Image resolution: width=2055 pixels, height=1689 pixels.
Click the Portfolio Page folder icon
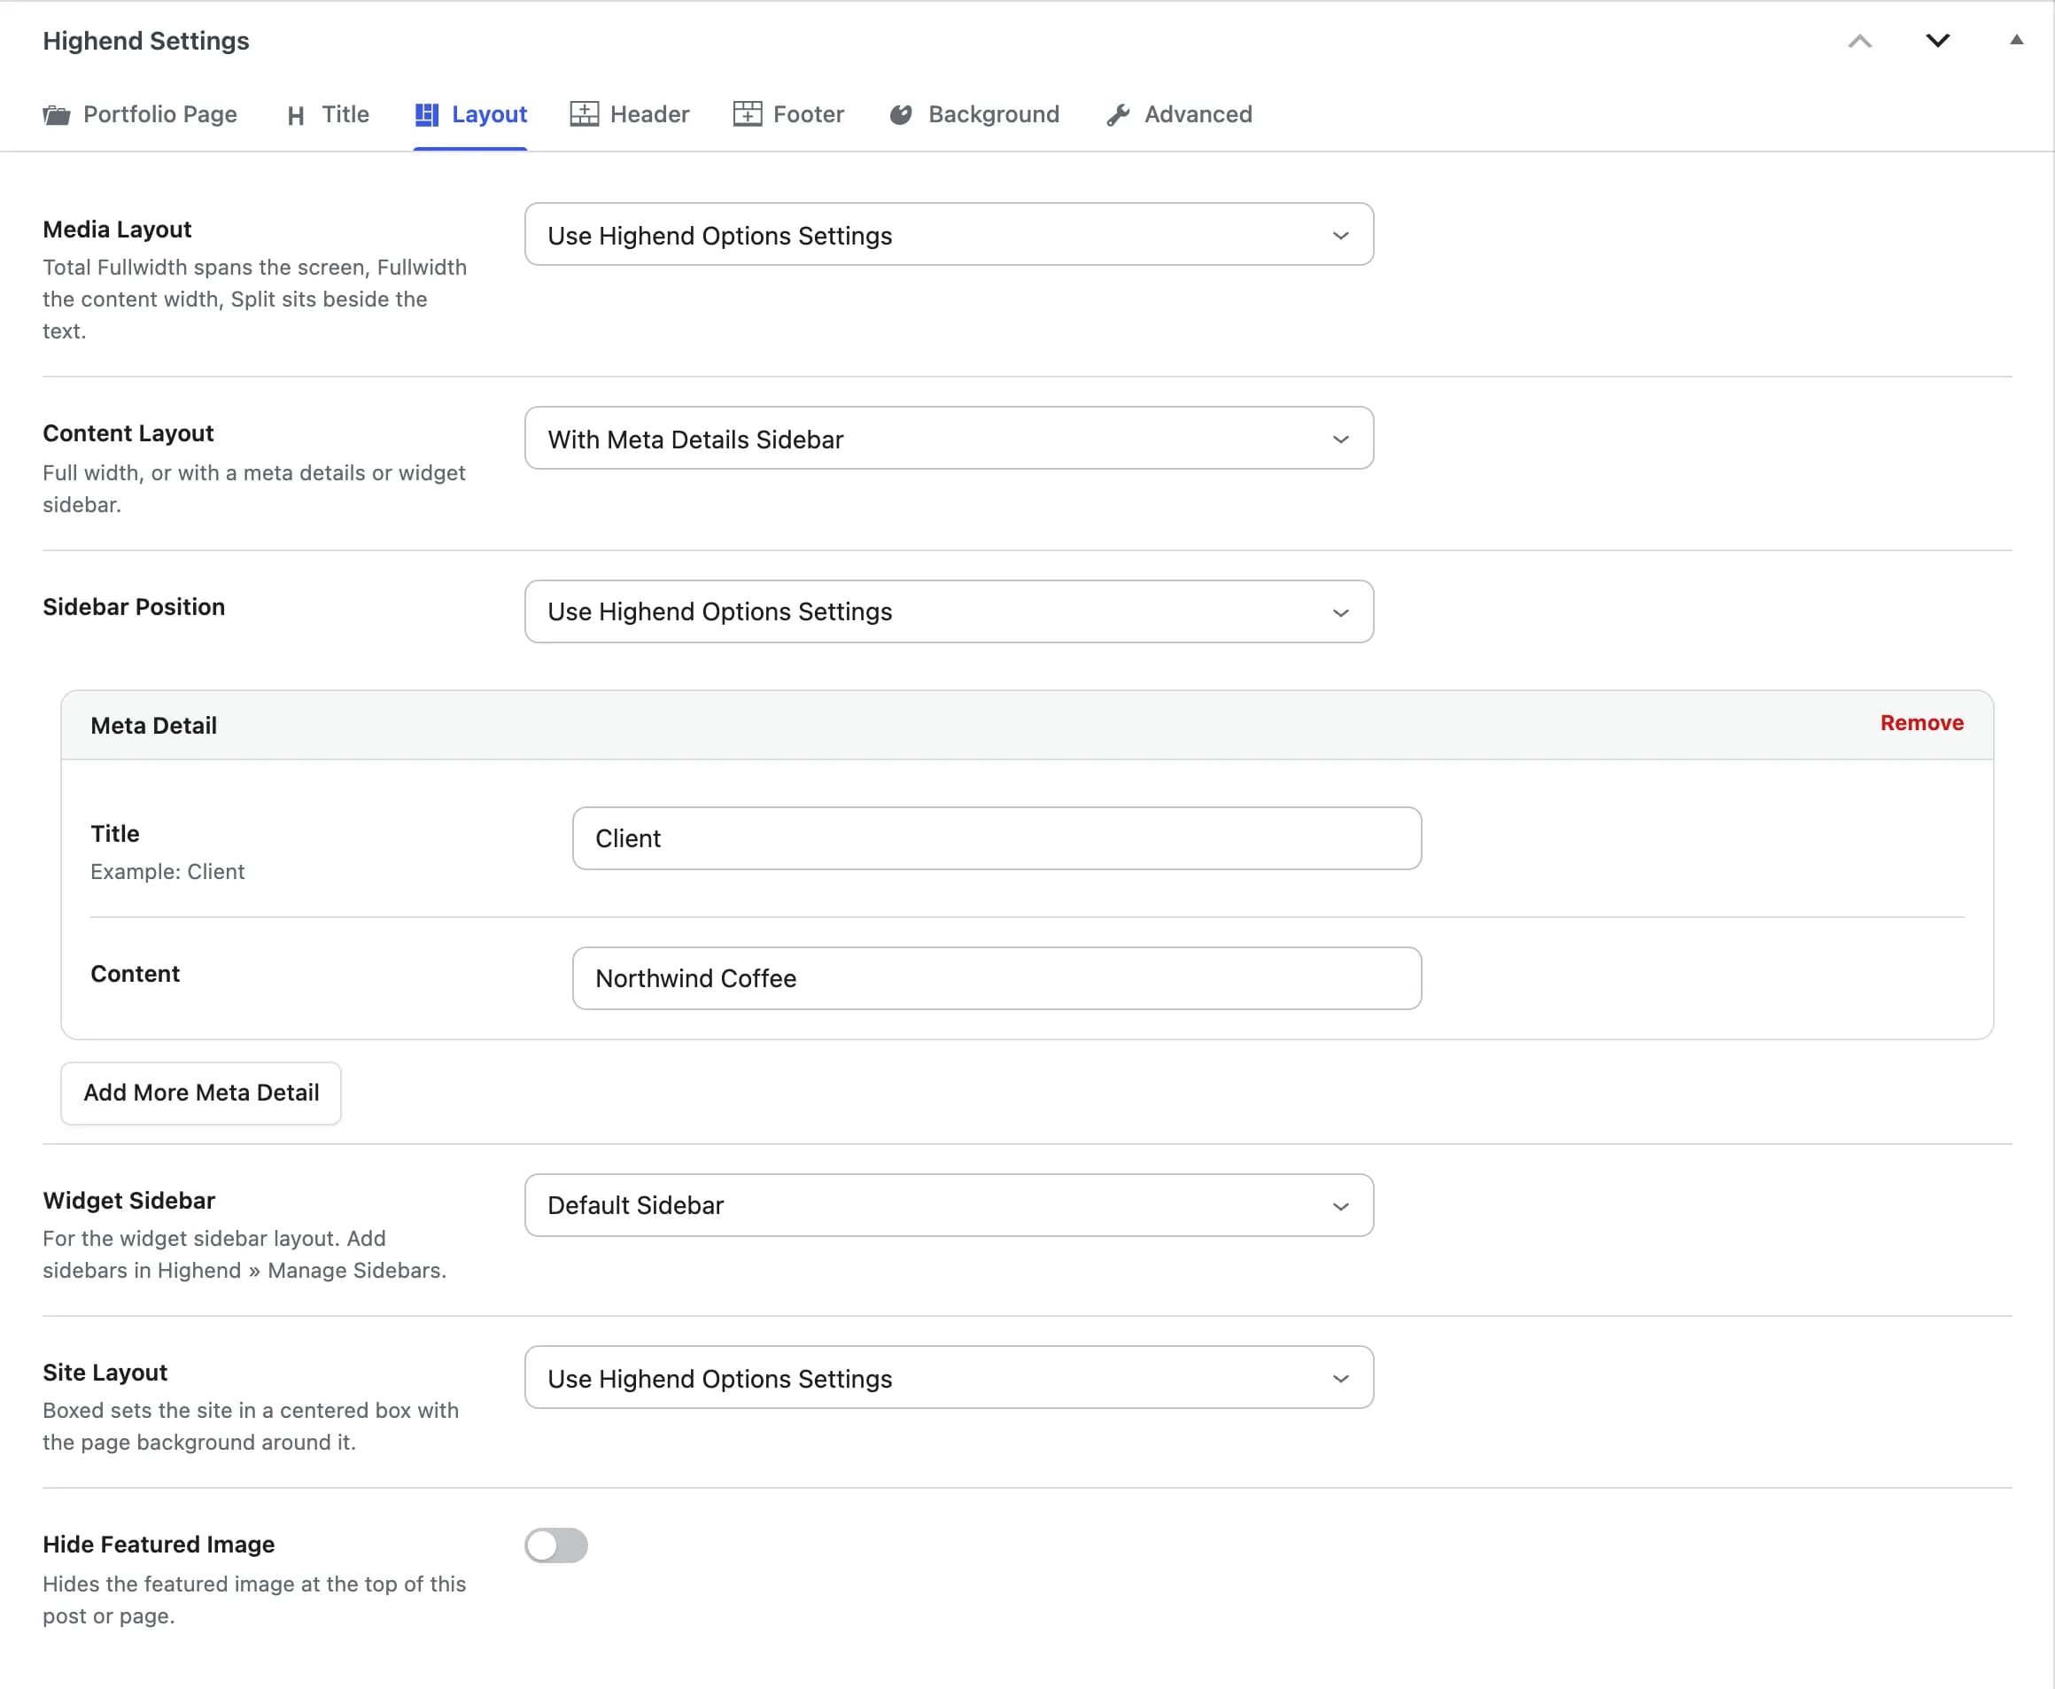pyautogui.click(x=57, y=115)
